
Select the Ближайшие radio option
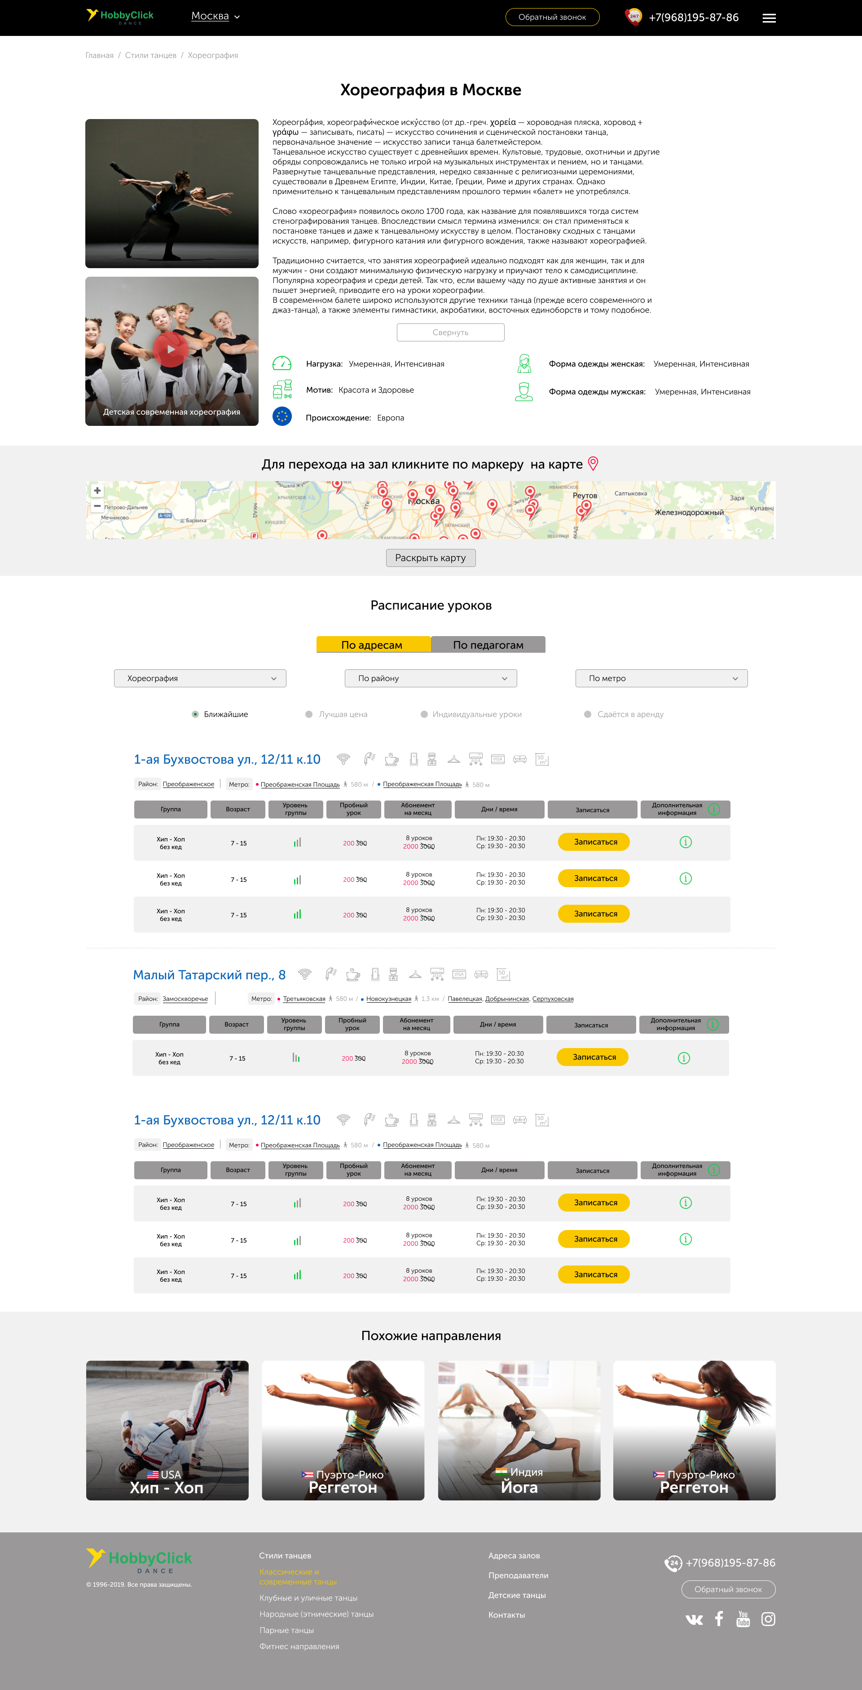(x=195, y=714)
